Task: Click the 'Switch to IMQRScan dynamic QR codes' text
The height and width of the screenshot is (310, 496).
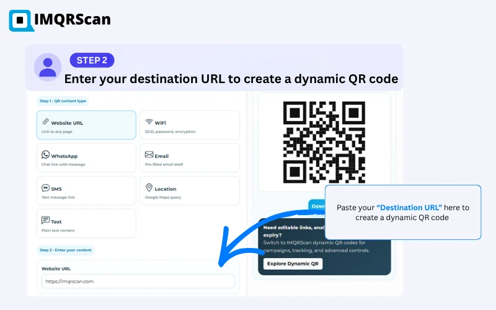Action: (x=314, y=242)
